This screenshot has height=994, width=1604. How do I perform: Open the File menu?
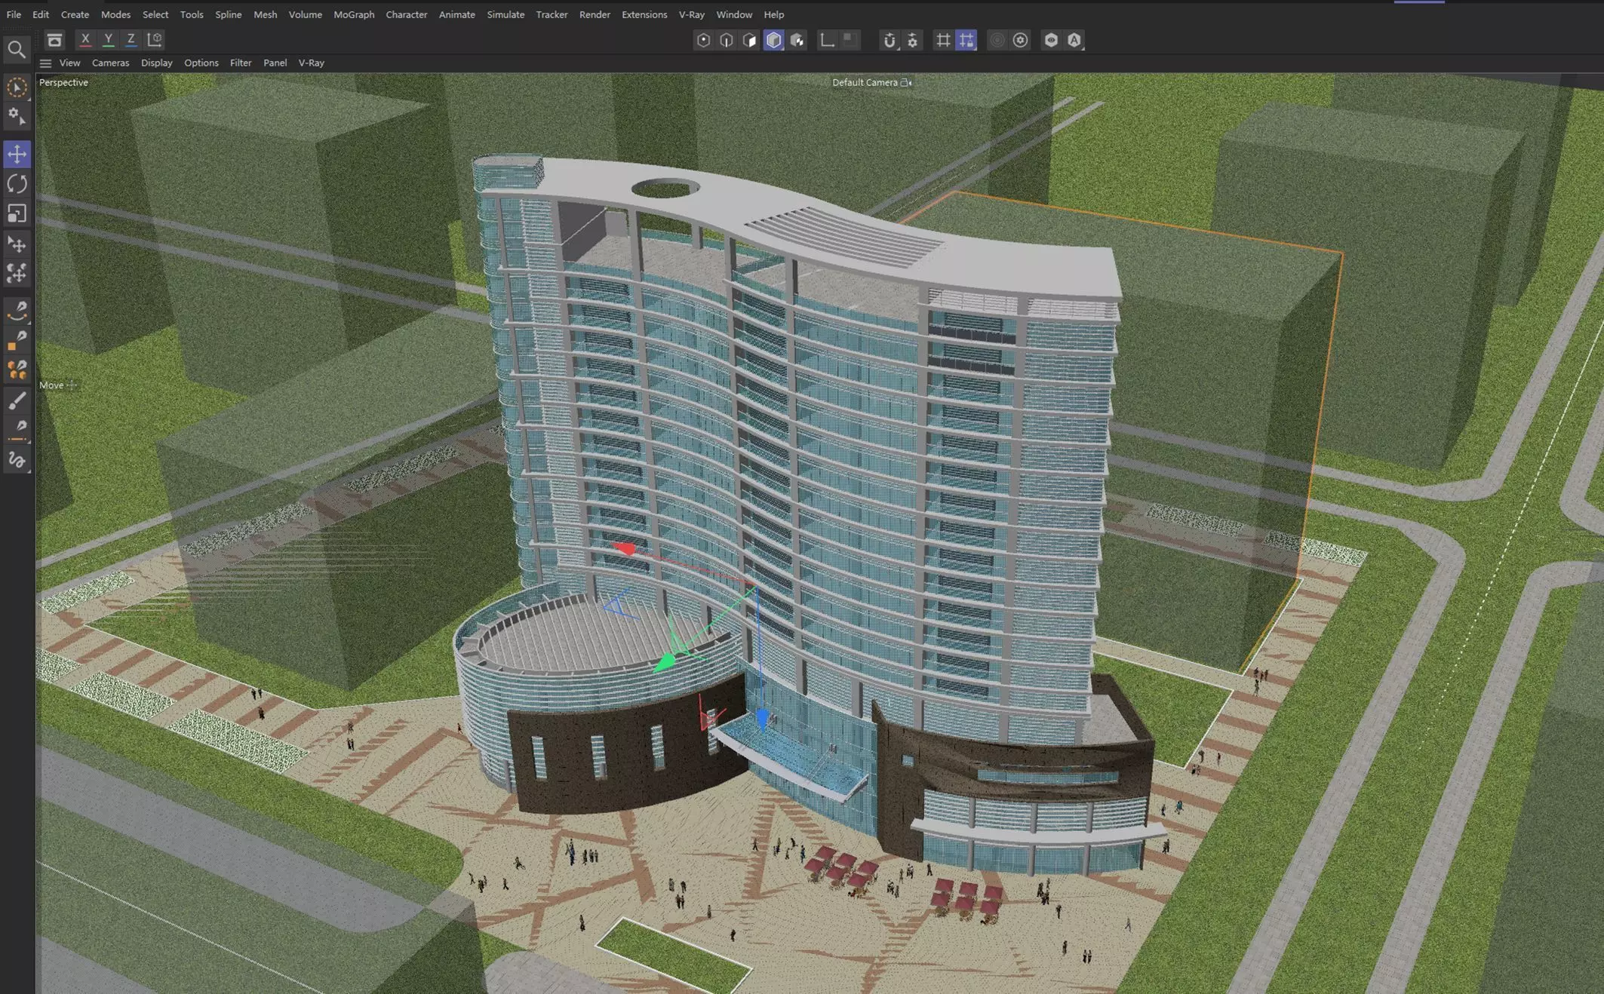coord(14,14)
